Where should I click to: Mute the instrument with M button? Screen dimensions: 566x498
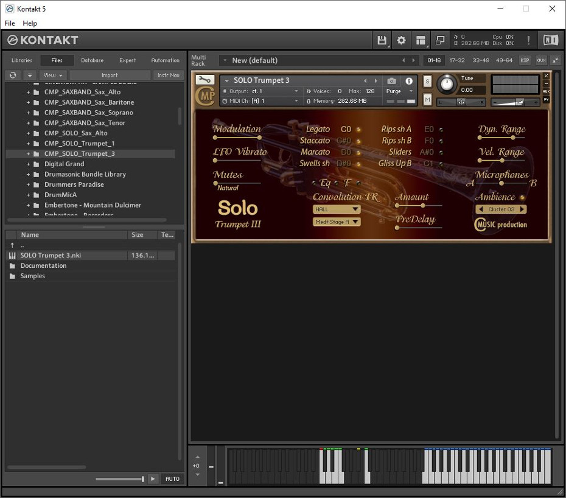pyautogui.click(x=427, y=99)
